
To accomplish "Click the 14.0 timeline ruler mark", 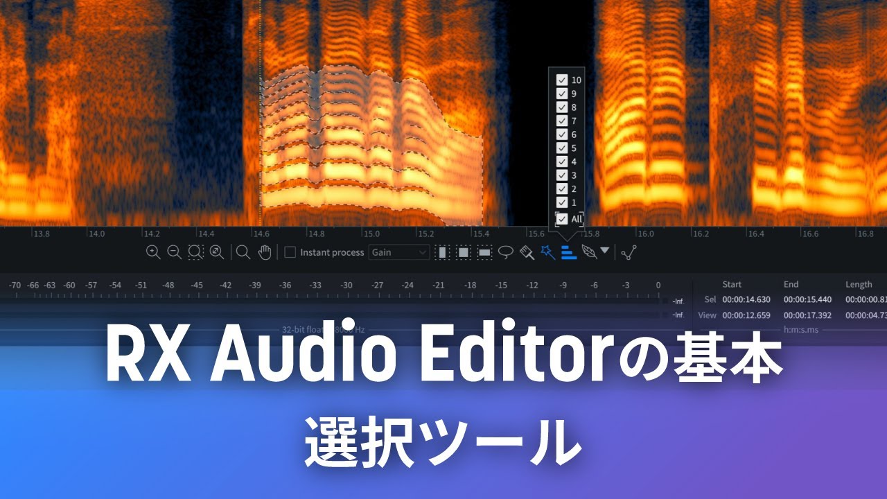I will coord(96,234).
